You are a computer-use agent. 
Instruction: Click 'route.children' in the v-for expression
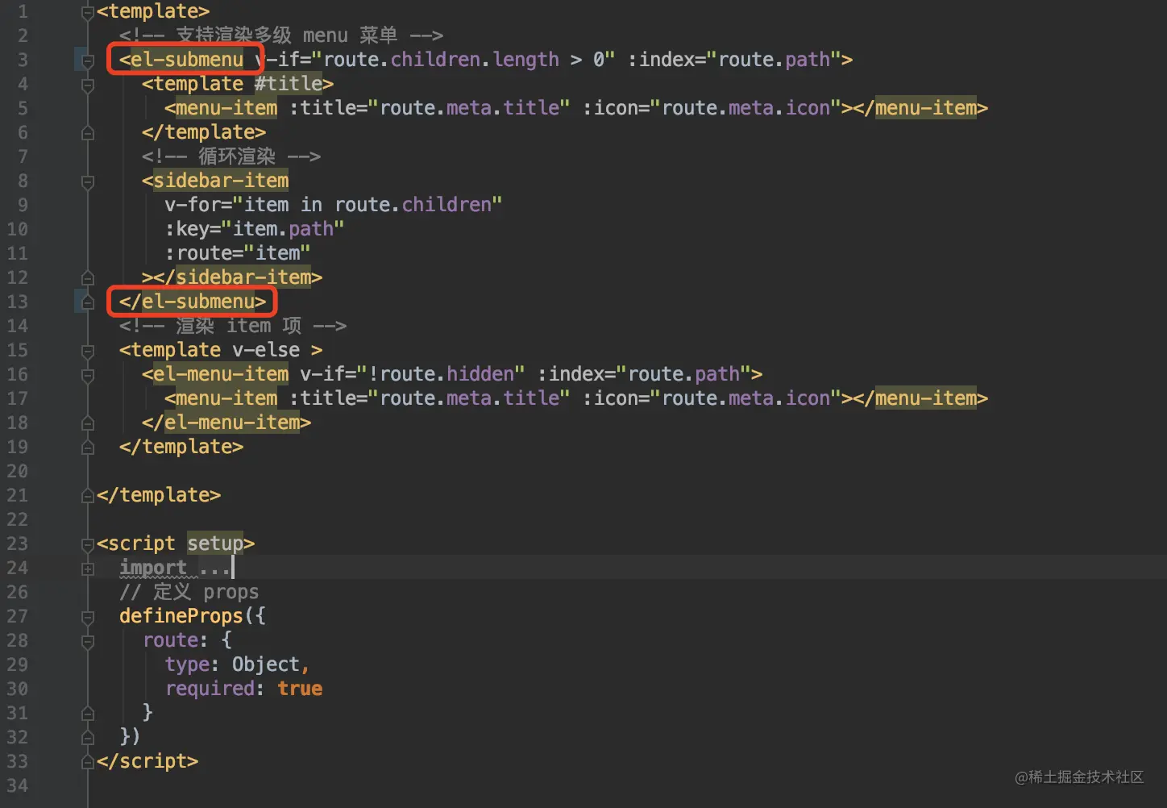pyautogui.click(x=413, y=205)
